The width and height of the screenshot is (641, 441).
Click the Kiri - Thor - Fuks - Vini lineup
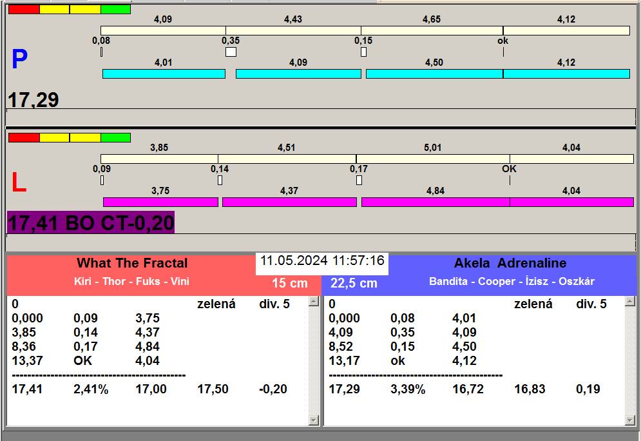click(131, 282)
